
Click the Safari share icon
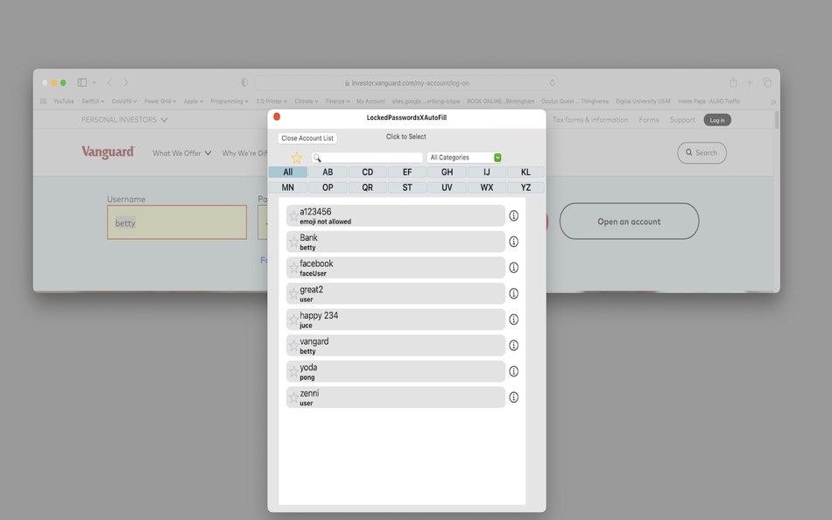[733, 82]
